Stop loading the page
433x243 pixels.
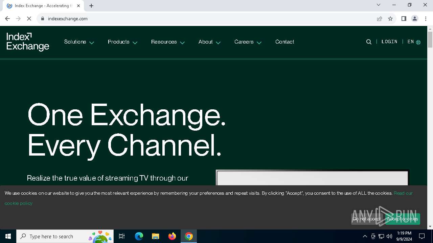(x=29, y=19)
